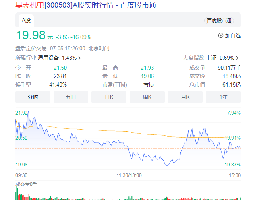Show the 周K weekly chart
This screenshot has width=259, height=204.
pos(147,97)
